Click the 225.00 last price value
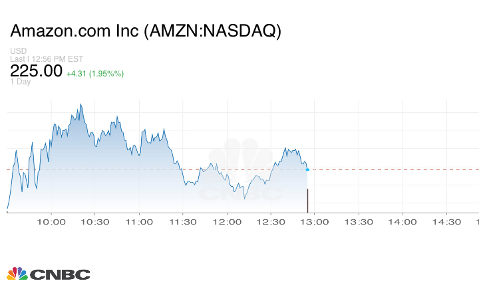Image resolution: width=479 pixels, height=299 pixels. click(x=36, y=70)
